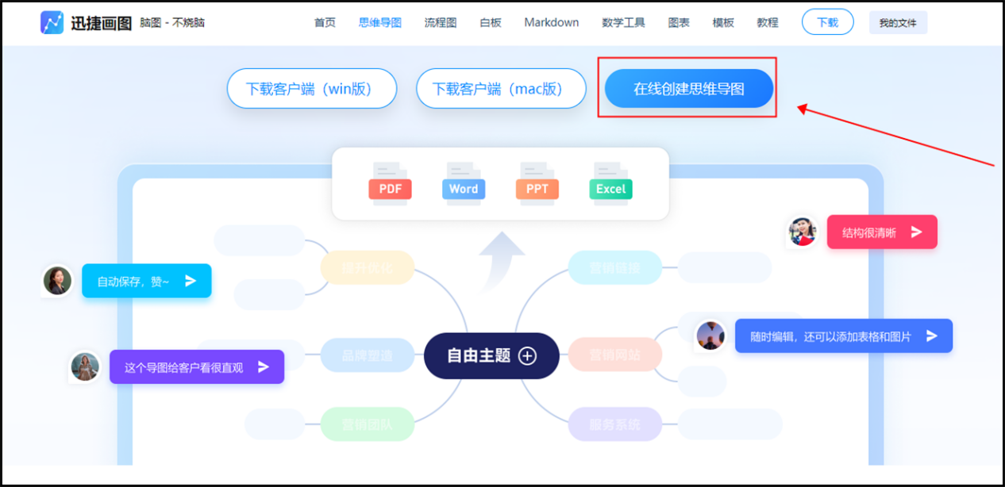The width and height of the screenshot is (1005, 487).
Task: Click 下载客户端（win版） button
Action: coord(311,89)
